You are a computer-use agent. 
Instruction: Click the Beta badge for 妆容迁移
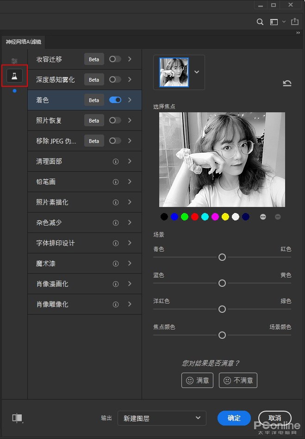pos(94,59)
